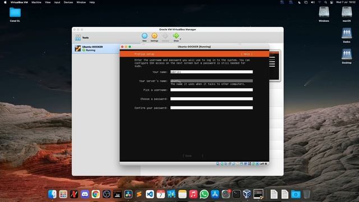Open the Apple menu

[x=5, y=2]
